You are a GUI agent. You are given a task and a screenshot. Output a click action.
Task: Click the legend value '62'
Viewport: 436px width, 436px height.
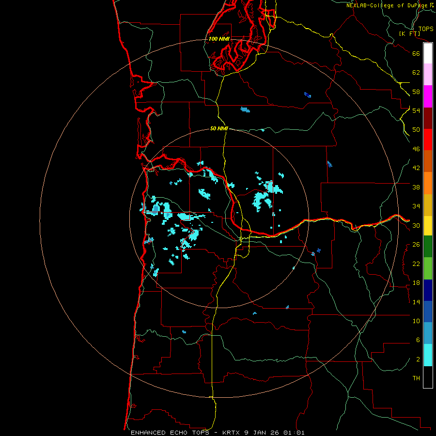416,73
